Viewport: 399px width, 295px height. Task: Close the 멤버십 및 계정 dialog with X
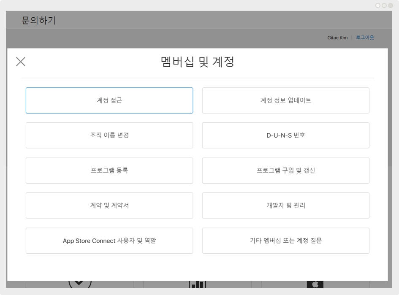pos(21,62)
